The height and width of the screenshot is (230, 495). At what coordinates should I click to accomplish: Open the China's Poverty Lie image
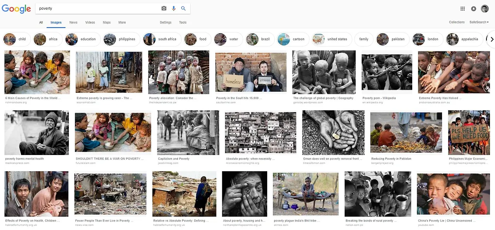point(454,194)
